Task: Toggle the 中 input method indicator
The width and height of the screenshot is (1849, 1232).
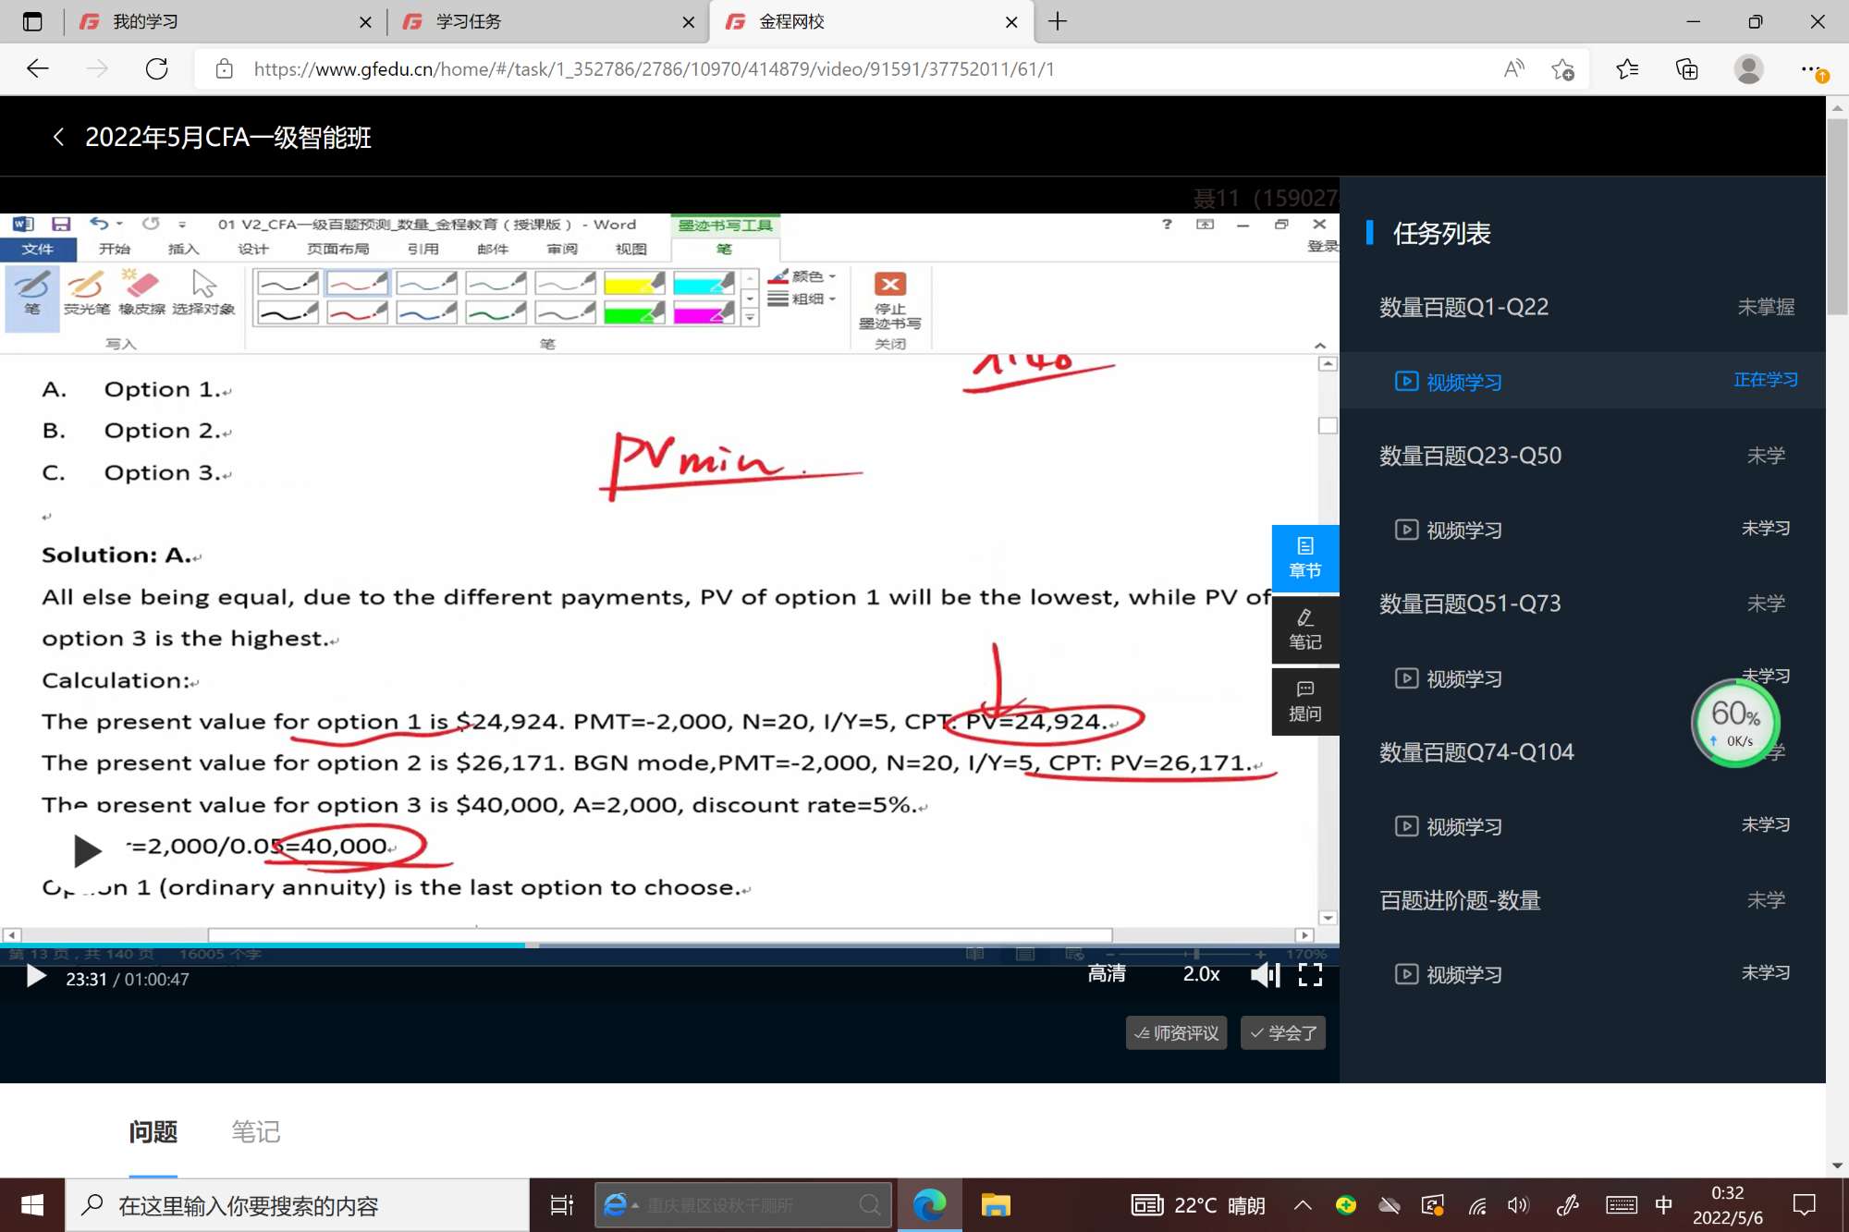Action: [x=1664, y=1205]
